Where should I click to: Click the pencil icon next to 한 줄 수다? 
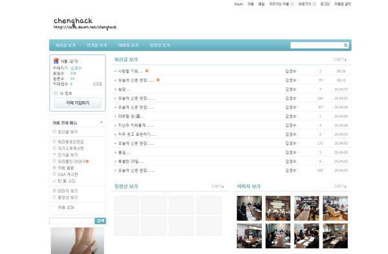click(54, 181)
